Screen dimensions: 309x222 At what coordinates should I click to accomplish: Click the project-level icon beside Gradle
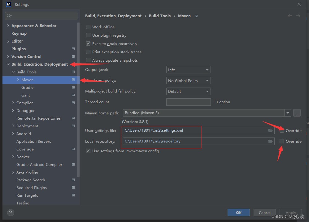click(73, 87)
